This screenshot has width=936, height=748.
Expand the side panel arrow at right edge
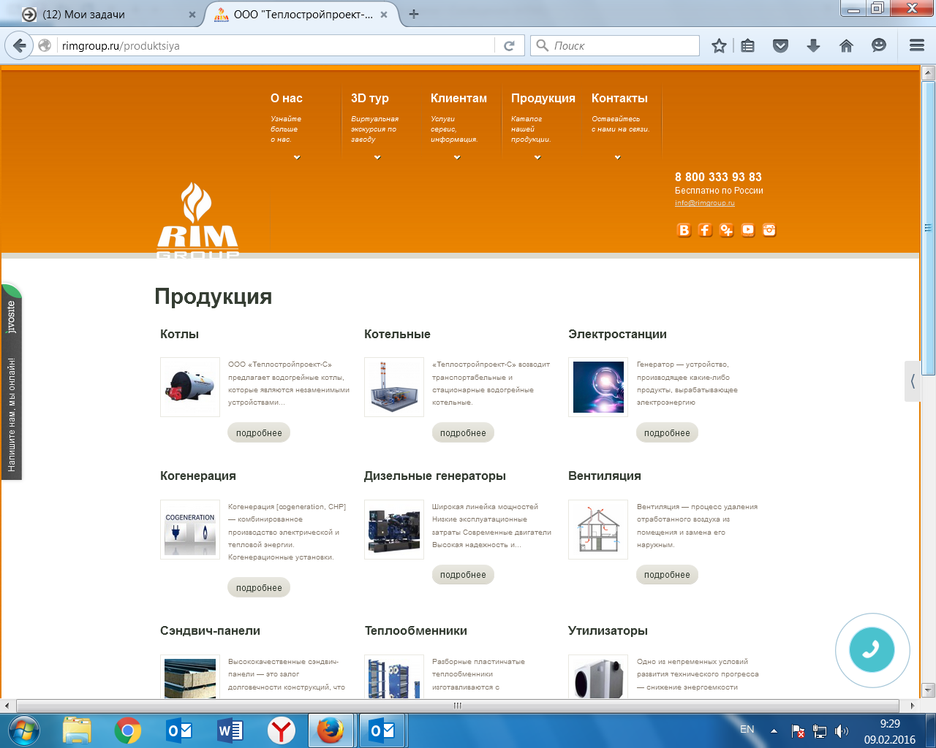pyautogui.click(x=913, y=381)
